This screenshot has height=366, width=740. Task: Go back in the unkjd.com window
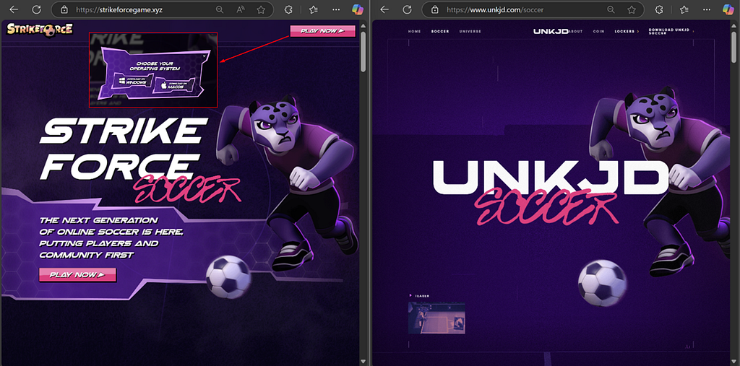[384, 9]
